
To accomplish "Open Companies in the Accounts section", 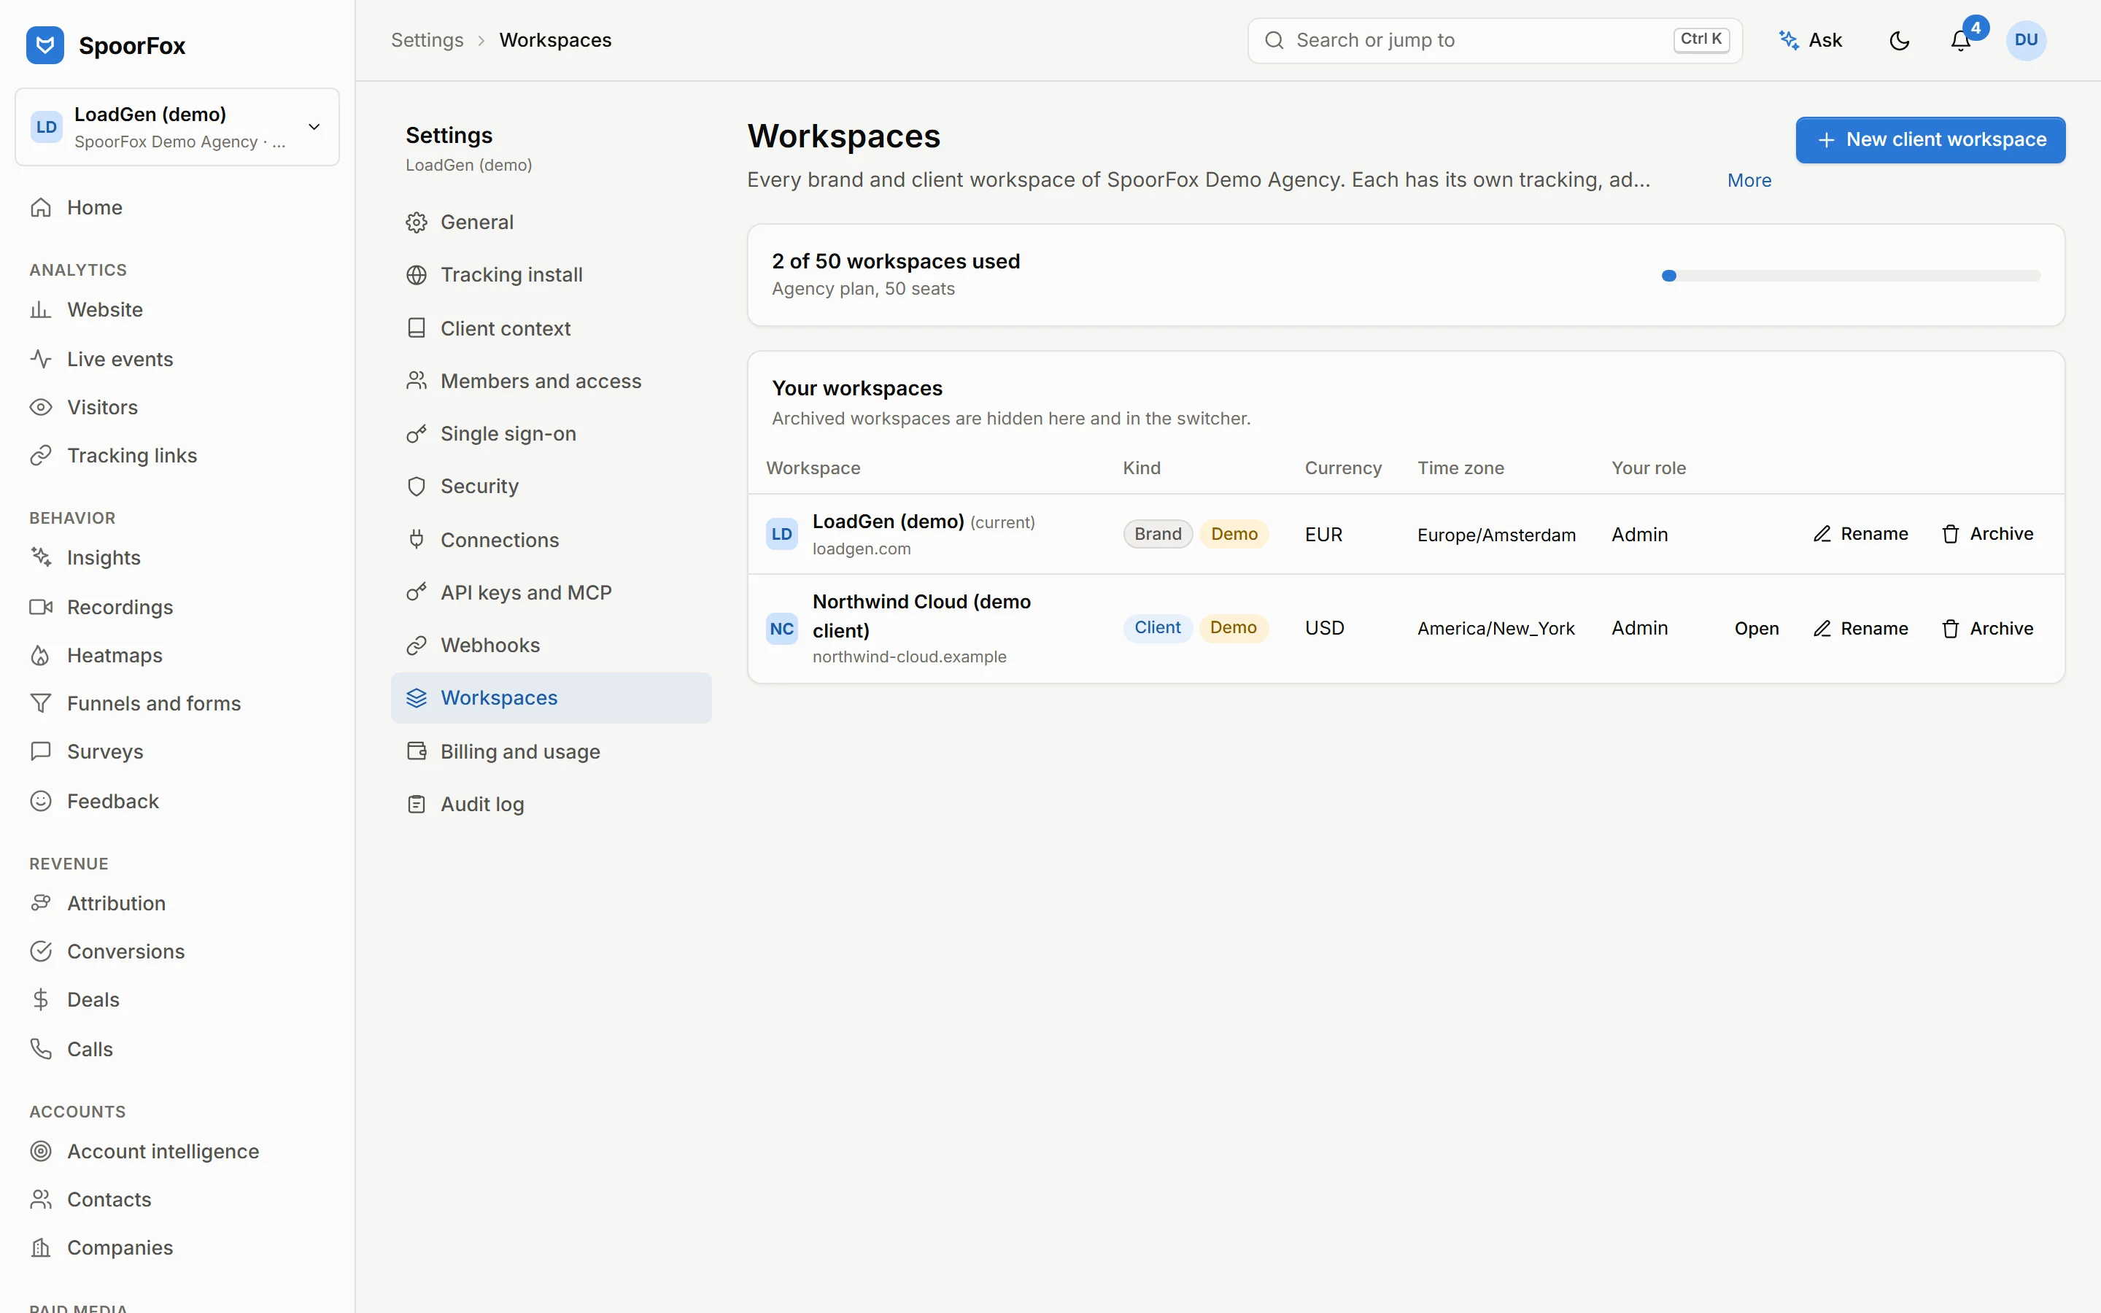I will 177,1248.
